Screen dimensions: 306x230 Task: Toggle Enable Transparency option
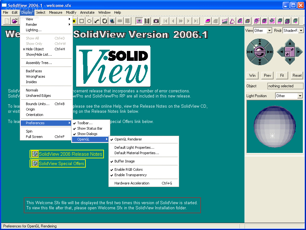[x=144, y=175]
